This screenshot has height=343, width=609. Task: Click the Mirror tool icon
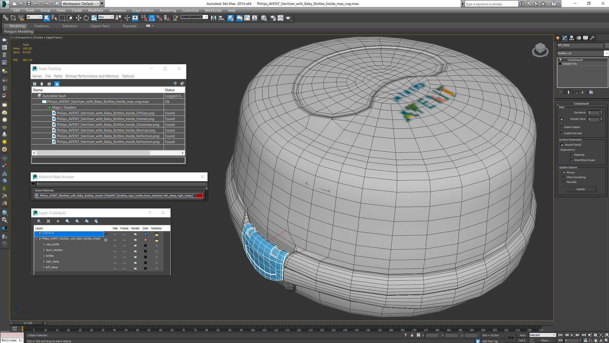(213, 18)
